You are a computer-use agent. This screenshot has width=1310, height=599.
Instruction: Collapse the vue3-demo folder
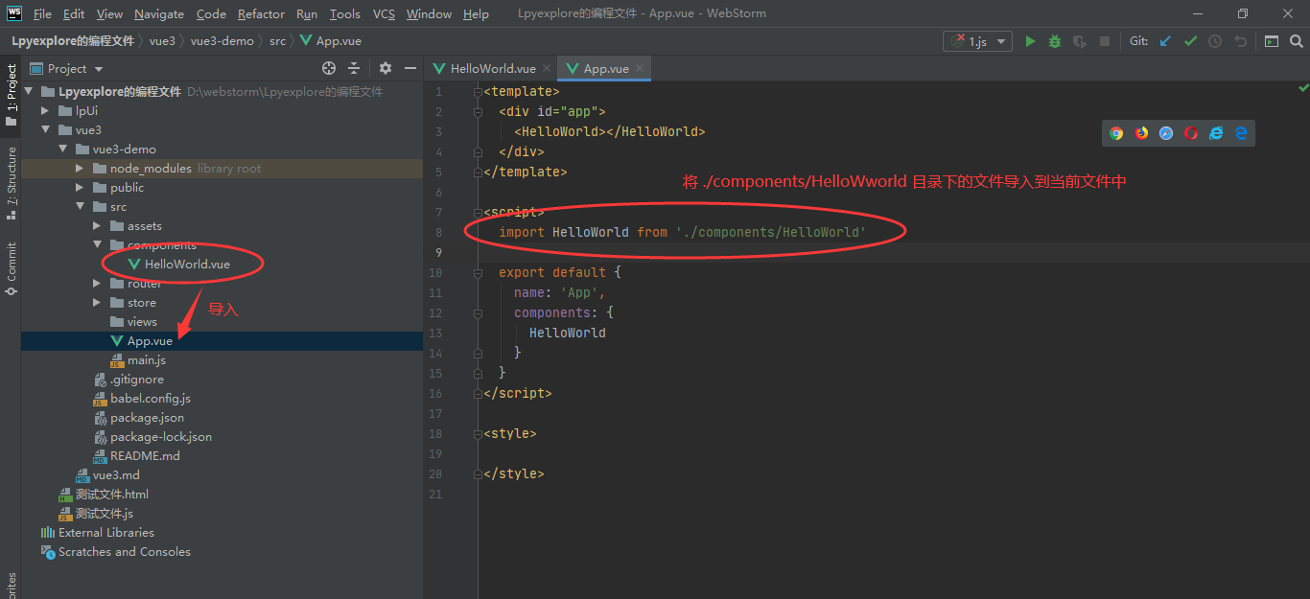coord(62,149)
